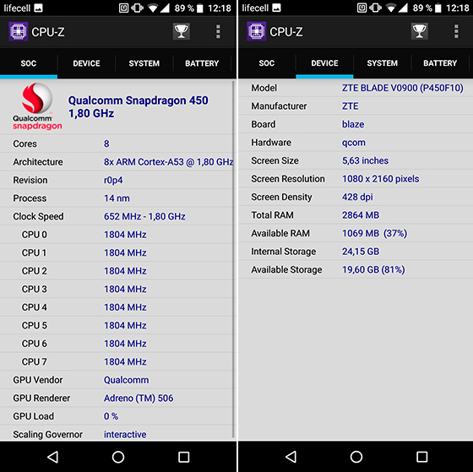The height and width of the screenshot is (472, 473).
Task: Tap the CPU 7 frequency row
Action: (117, 361)
